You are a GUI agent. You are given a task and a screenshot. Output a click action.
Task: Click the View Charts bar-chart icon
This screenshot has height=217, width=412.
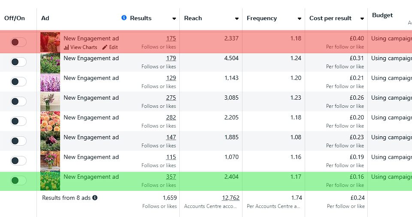coord(67,47)
